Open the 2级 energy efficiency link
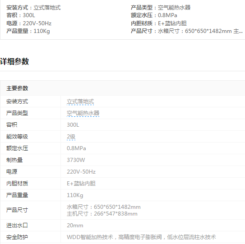This screenshot has height=244, width=245. 71,137
